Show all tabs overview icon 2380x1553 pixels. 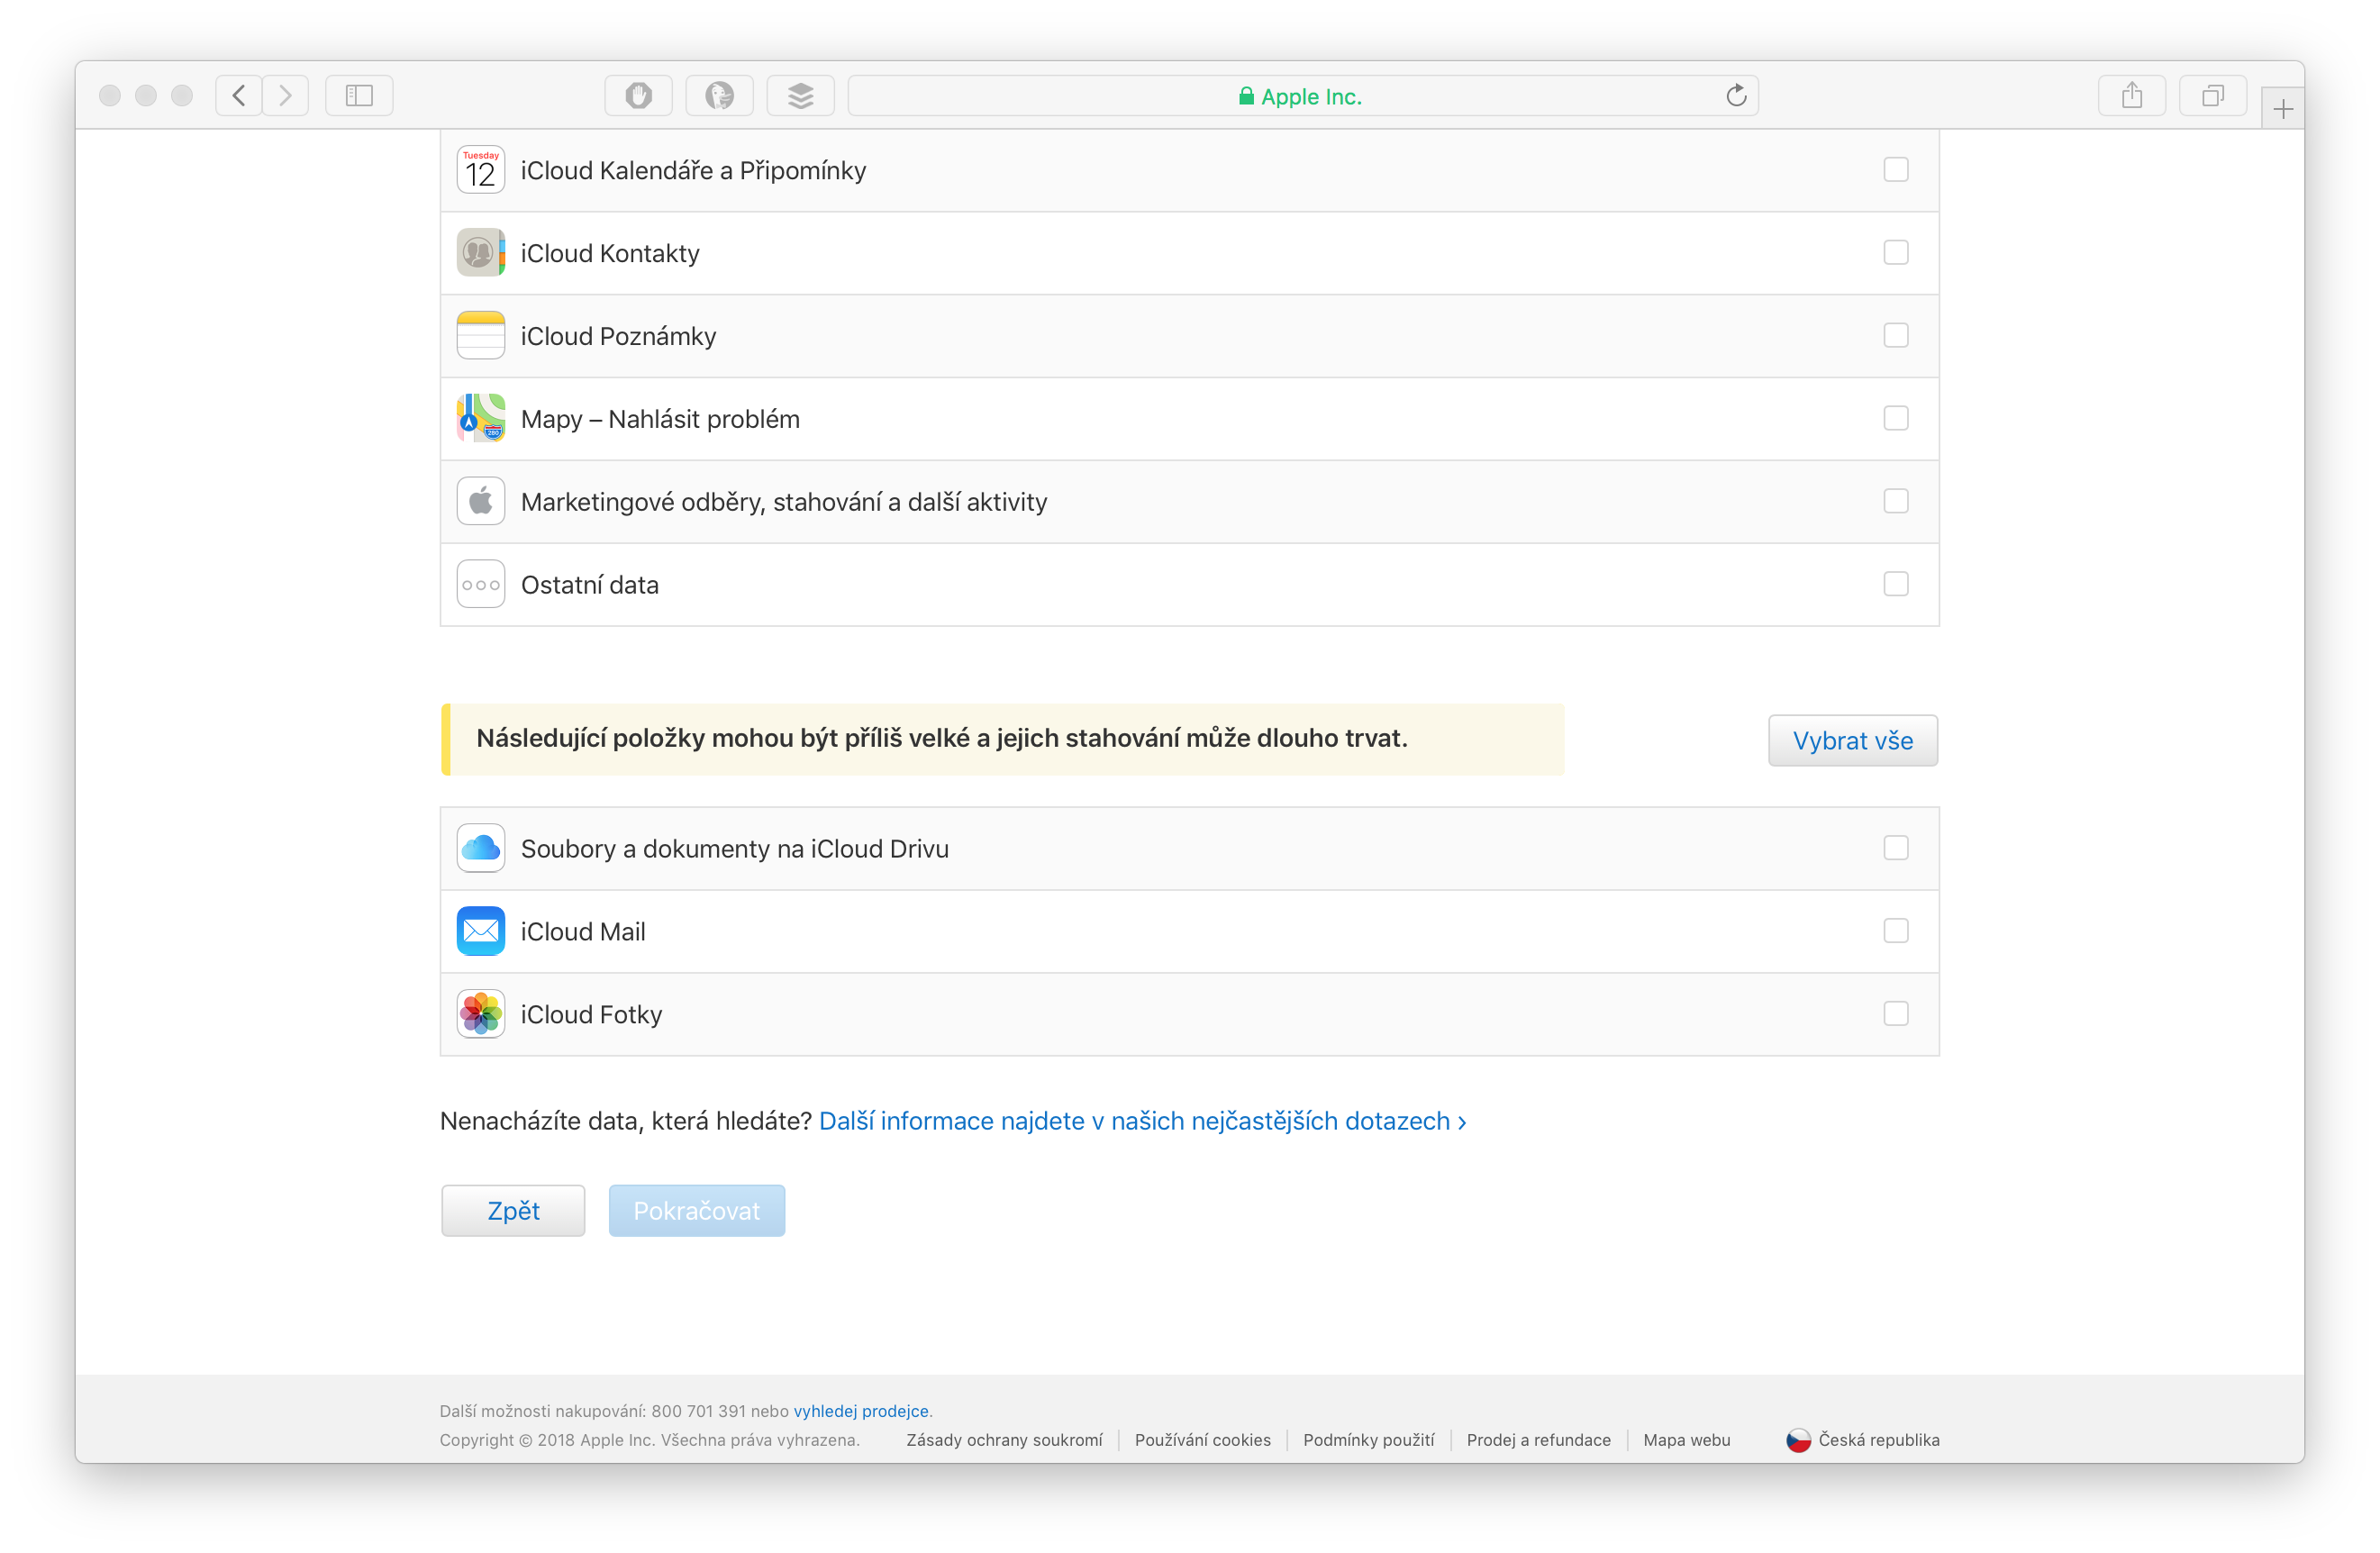pos(2213,96)
